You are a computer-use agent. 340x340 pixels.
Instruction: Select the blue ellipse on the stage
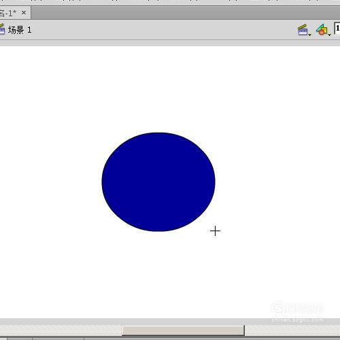(x=158, y=182)
